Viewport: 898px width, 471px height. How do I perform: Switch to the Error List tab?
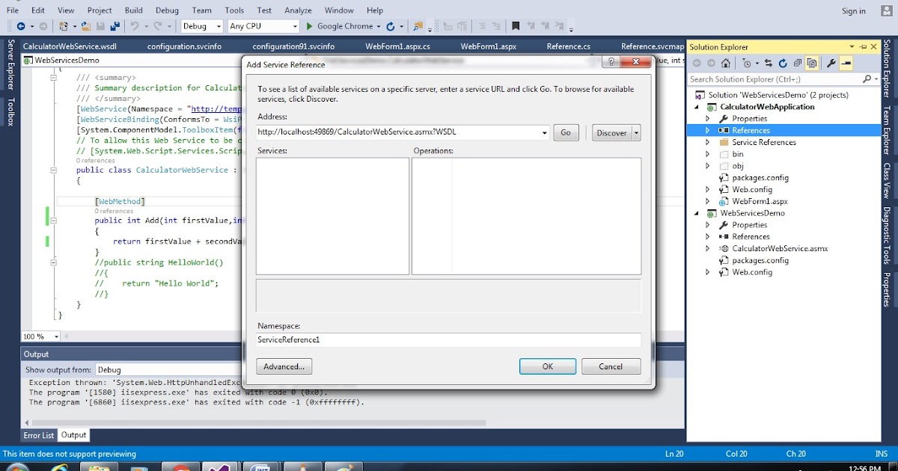point(38,435)
